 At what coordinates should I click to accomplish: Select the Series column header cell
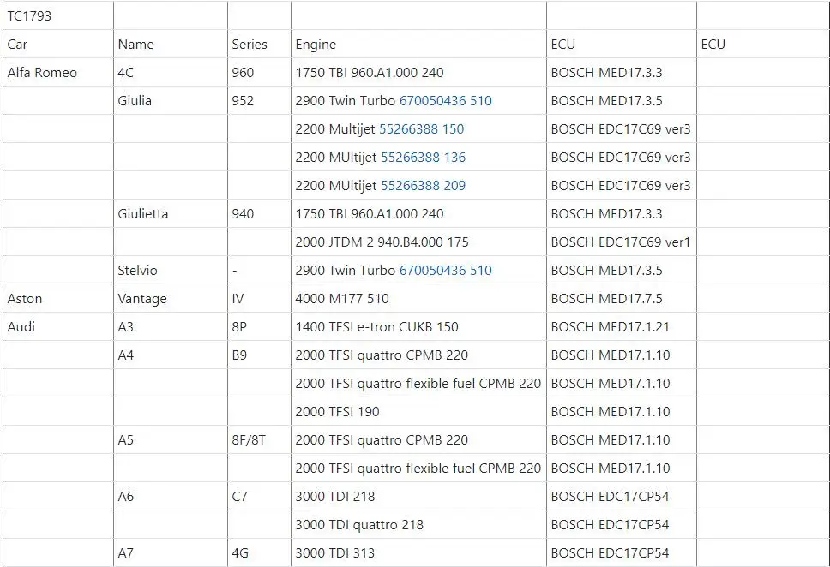[x=259, y=45]
